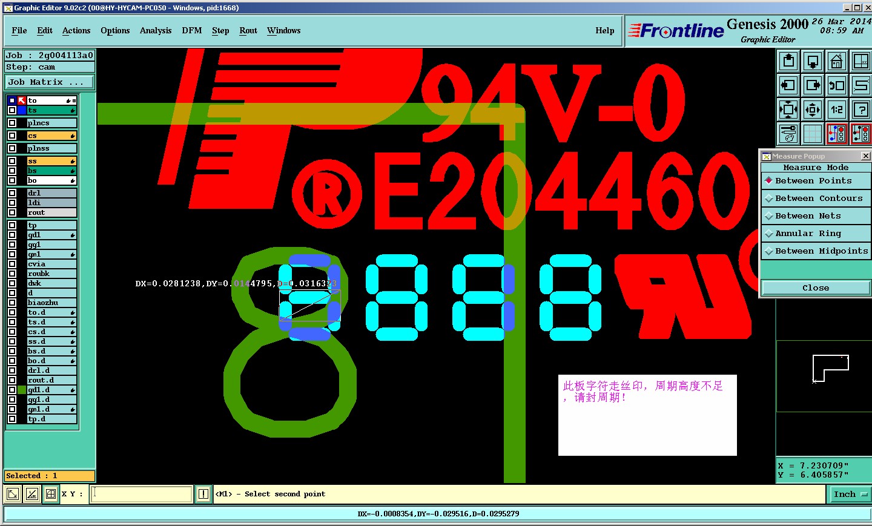Open the Inch units dropdown

click(850, 494)
